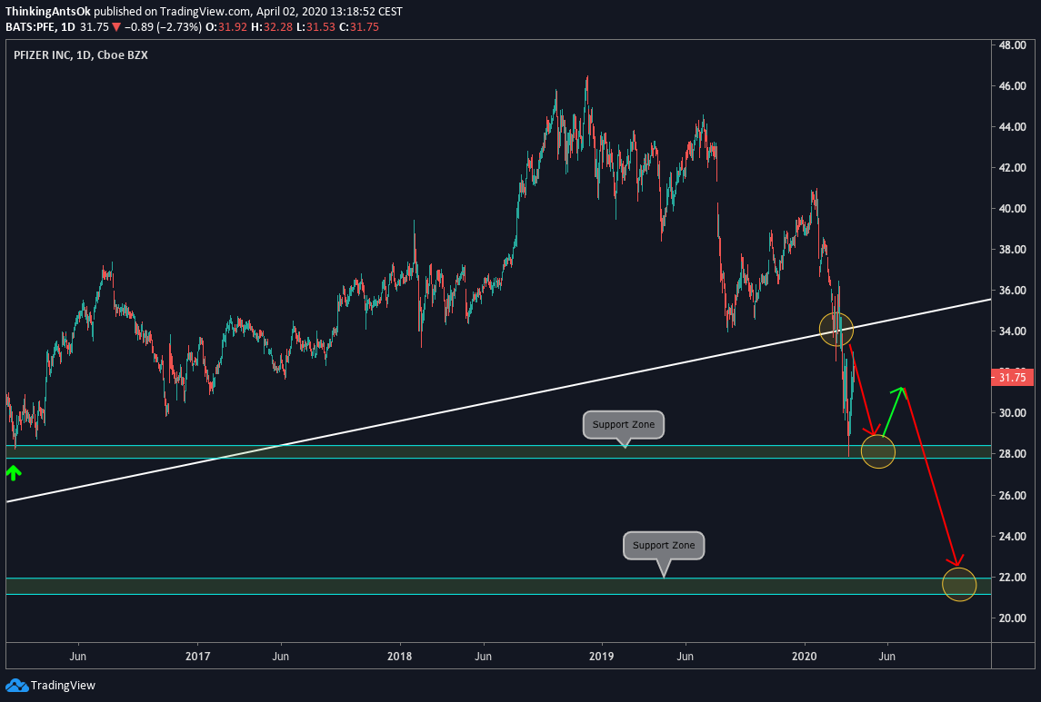Click the C:31.75 close value
The height and width of the screenshot is (702, 1041).
[x=359, y=27]
